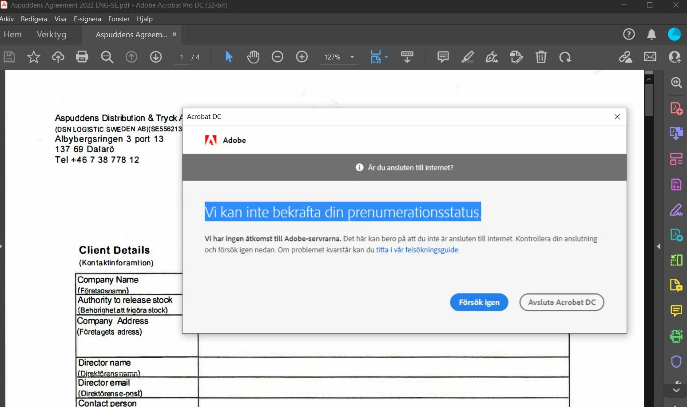Bookmark file with the star icon
The width and height of the screenshot is (687, 407).
coord(34,57)
